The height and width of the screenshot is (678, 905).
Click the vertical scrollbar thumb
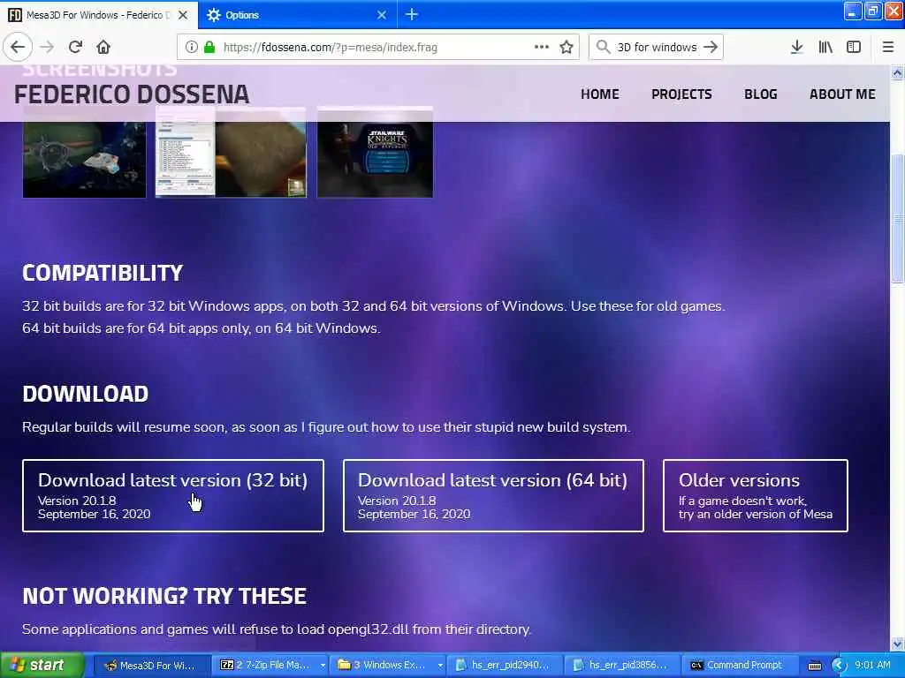(898, 219)
